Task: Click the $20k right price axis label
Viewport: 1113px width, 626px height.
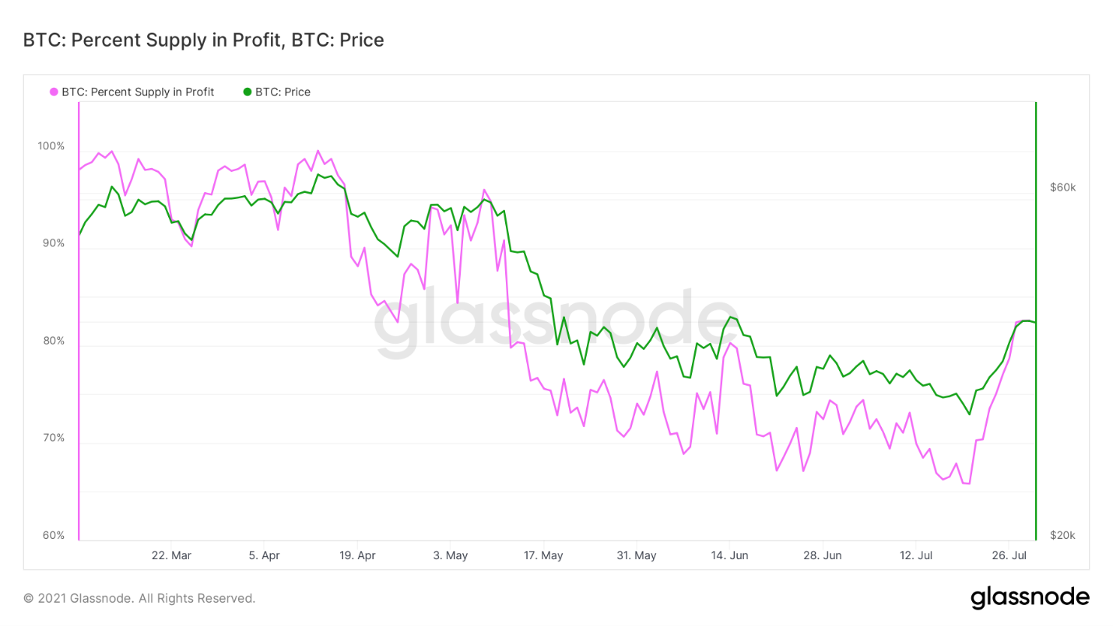Action: [1062, 535]
